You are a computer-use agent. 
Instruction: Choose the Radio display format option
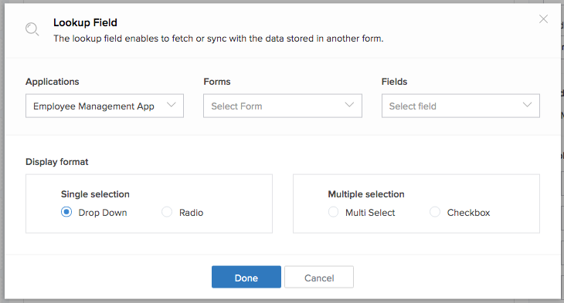(x=167, y=212)
